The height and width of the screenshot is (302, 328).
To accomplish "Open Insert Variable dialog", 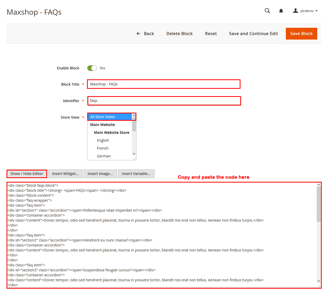I will (x=136, y=174).
